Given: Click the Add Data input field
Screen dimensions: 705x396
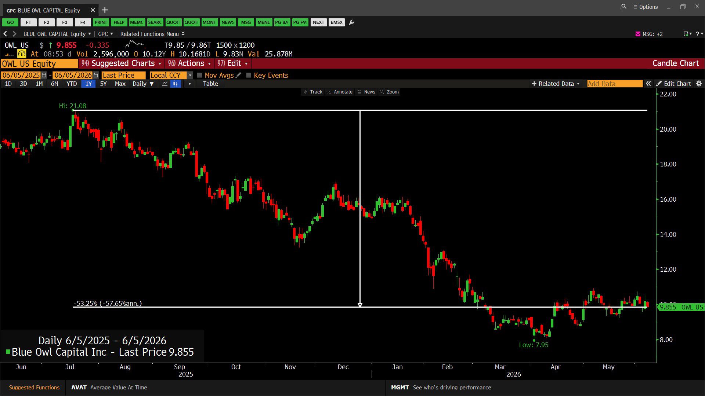Looking at the screenshot, I should pos(615,84).
